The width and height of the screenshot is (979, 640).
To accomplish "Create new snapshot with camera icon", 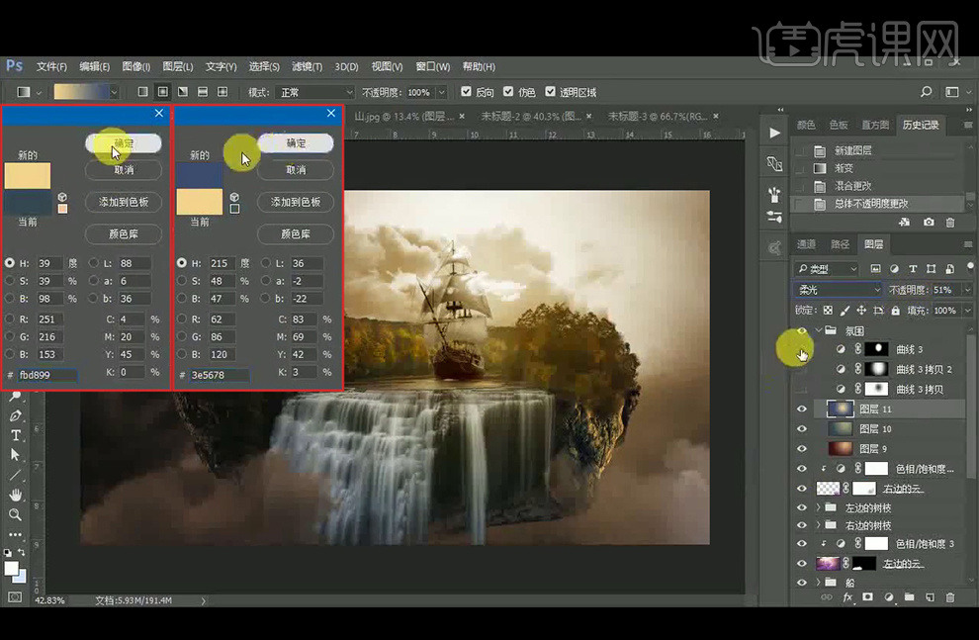I will 928,223.
